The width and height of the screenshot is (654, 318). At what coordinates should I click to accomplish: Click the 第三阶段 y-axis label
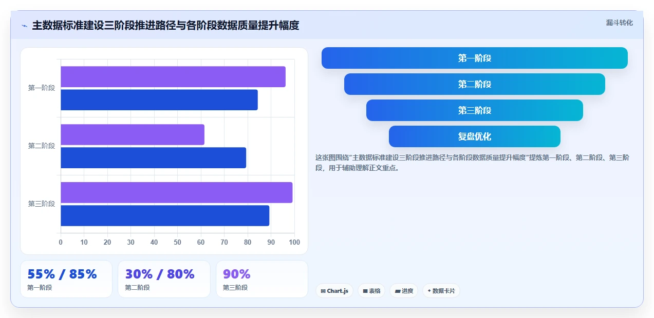coord(42,204)
